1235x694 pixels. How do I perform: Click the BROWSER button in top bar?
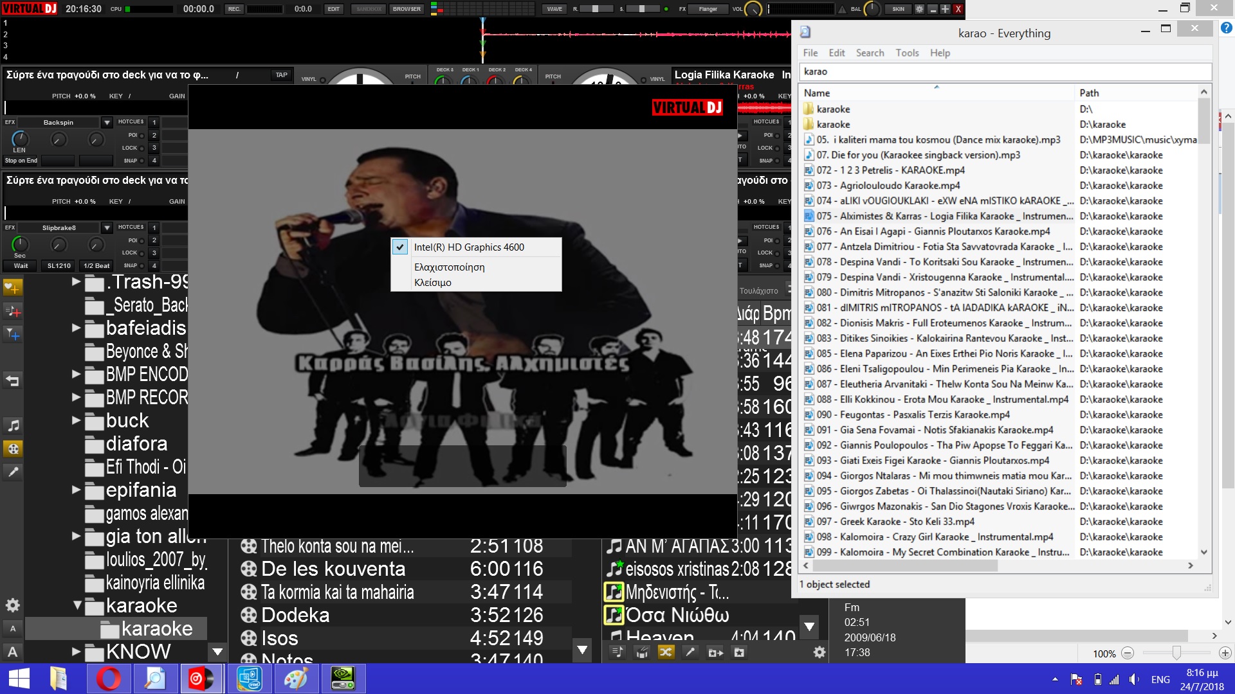click(407, 9)
